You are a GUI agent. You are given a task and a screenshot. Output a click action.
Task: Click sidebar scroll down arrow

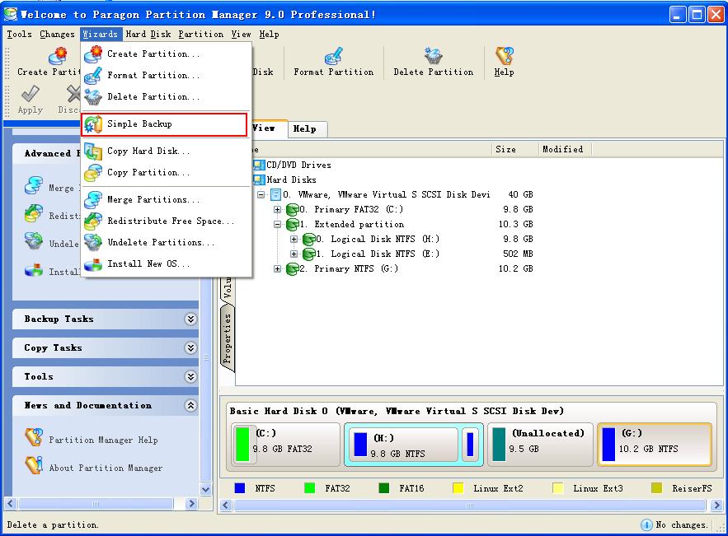[205, 489]
